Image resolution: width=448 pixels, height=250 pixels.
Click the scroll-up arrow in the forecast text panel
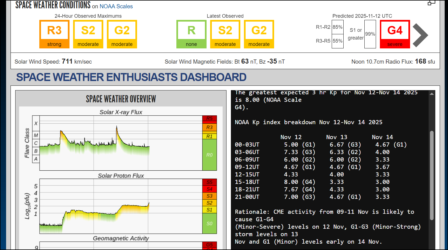pos(432,94)
